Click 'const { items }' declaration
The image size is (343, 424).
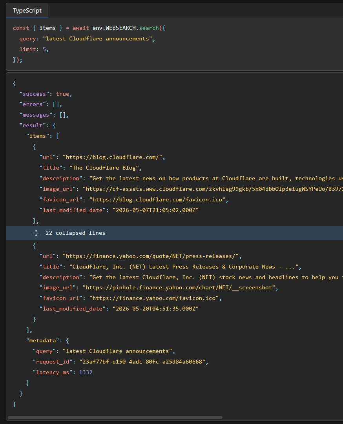(x=38, y=28)
